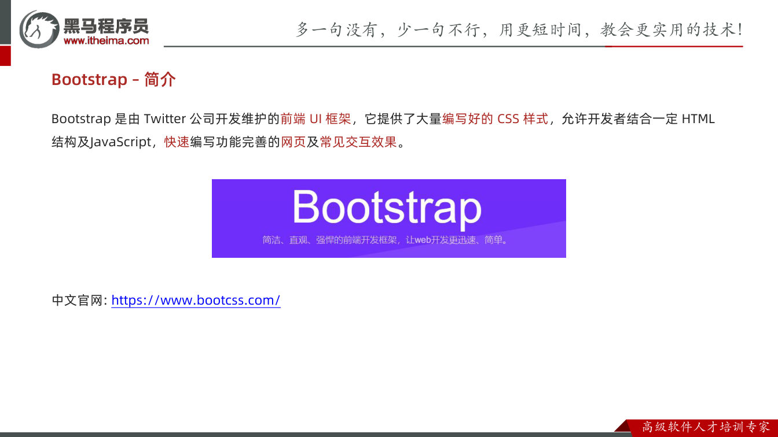This screenshot has height=437, width=778.
Task: Click the '中文官网:' label
Action: (x=80, y=301)
